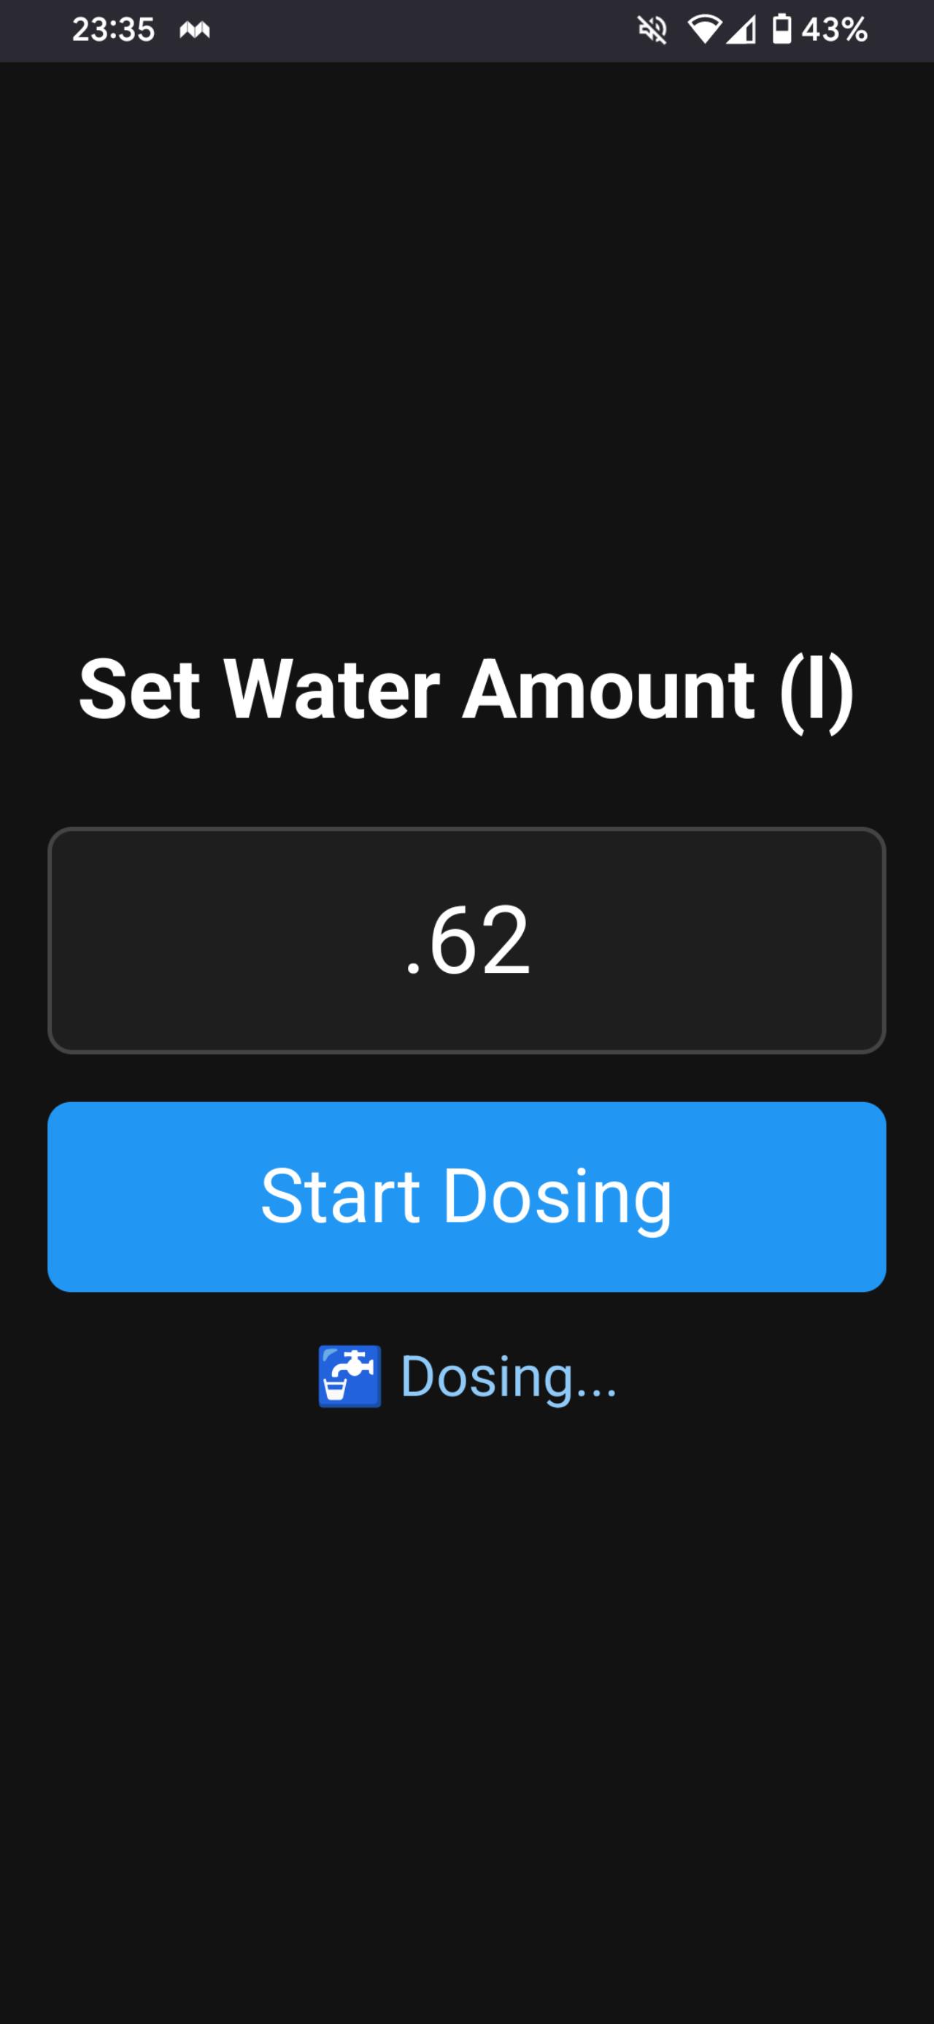Click the "Set Water Amount (l)" heading
This screenshot has height=2024, width=934.
coord(466,689)
